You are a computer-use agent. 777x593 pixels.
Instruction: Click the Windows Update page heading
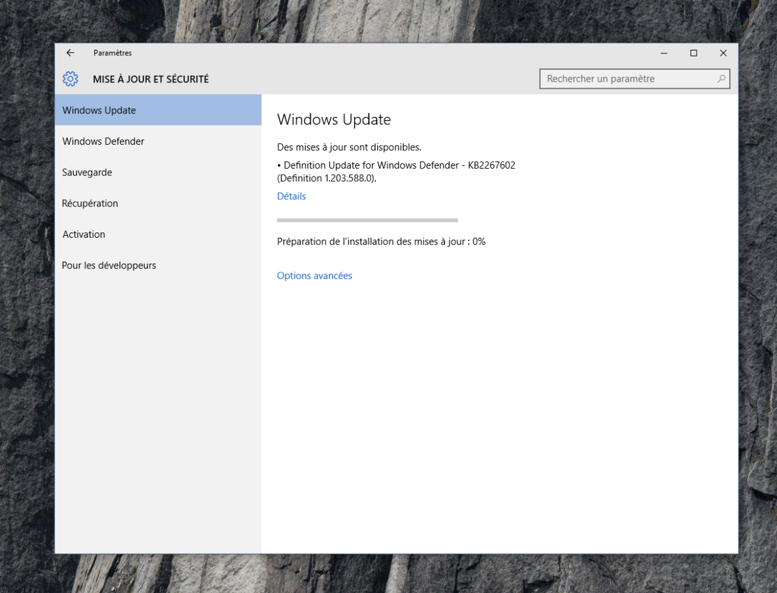point(333,120)
